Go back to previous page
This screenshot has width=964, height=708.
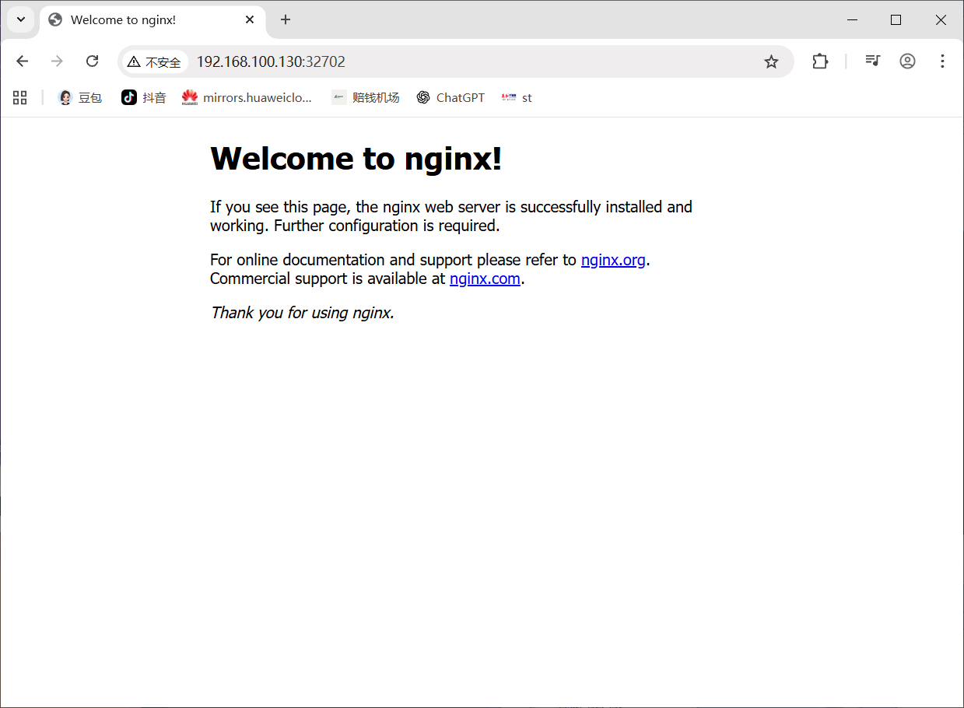[22, 61]
